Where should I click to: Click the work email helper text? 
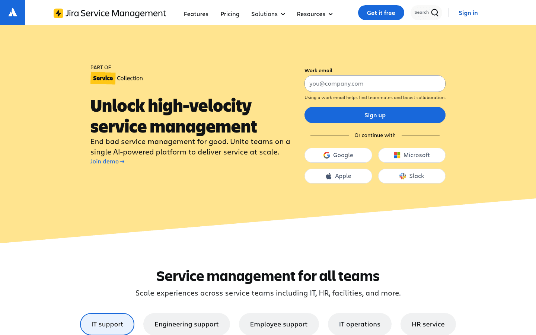(x=375, y=98)
